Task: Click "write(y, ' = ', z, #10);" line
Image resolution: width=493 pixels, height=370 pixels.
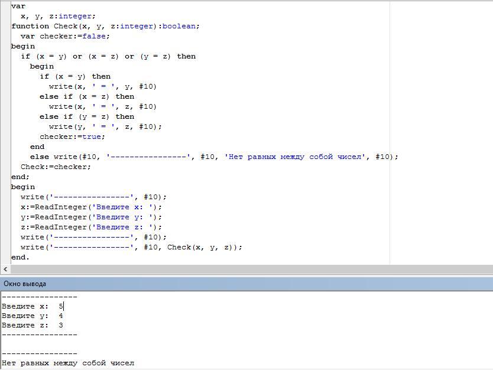Action: (105, 126)
